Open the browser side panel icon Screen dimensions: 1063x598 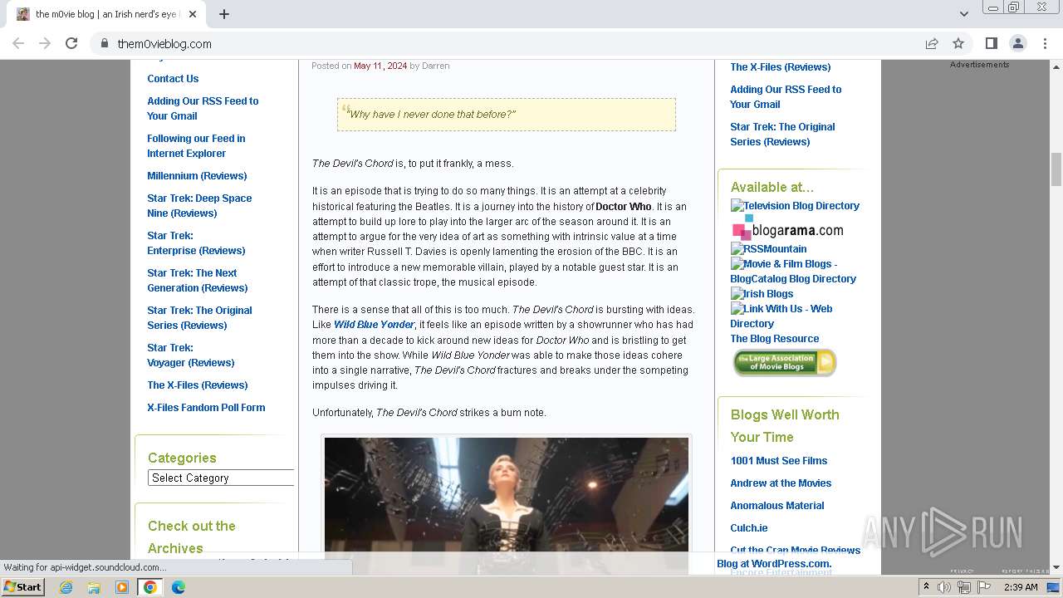[991, 43]
